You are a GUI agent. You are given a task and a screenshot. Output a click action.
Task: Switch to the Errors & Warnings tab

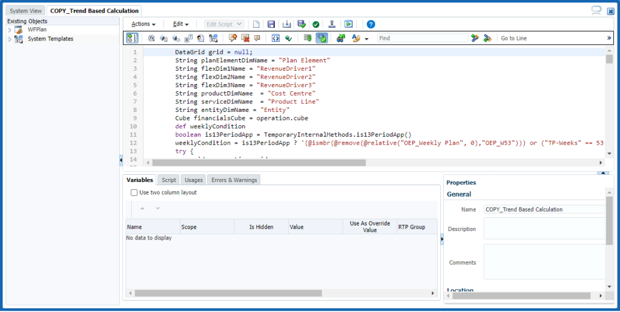pos(234,180)
